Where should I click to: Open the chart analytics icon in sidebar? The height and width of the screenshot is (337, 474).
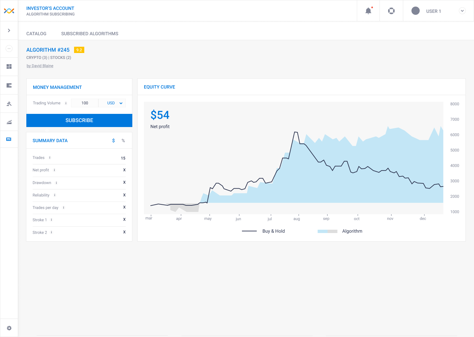[x=9, y=122]
